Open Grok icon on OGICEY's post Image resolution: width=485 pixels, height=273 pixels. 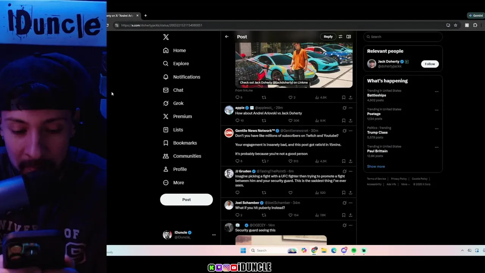tap(344, 225)
